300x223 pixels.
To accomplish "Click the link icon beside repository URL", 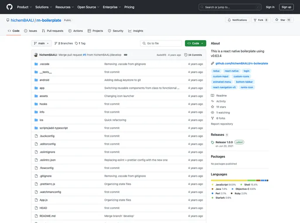I will coord(212,64).
